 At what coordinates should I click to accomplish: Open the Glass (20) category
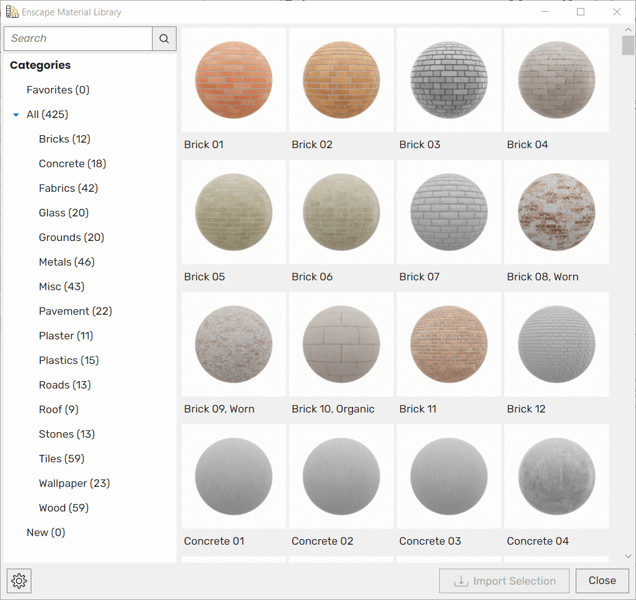pyautogui.click(x=64, y=213)
